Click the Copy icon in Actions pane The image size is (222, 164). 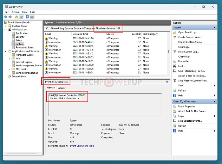click(174, 116)
